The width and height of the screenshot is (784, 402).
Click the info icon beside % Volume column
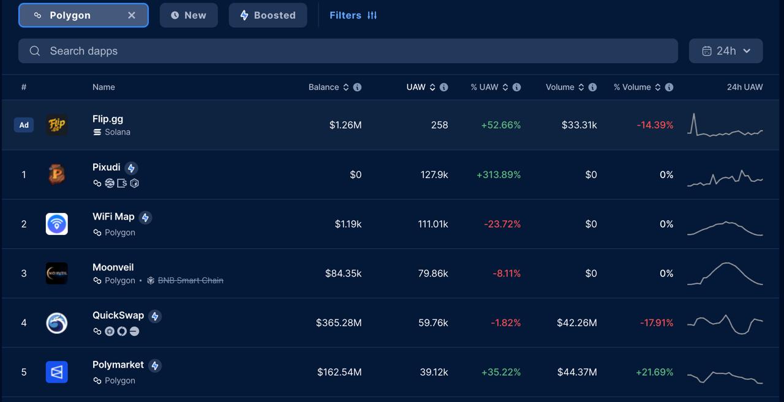coord(669,87)
